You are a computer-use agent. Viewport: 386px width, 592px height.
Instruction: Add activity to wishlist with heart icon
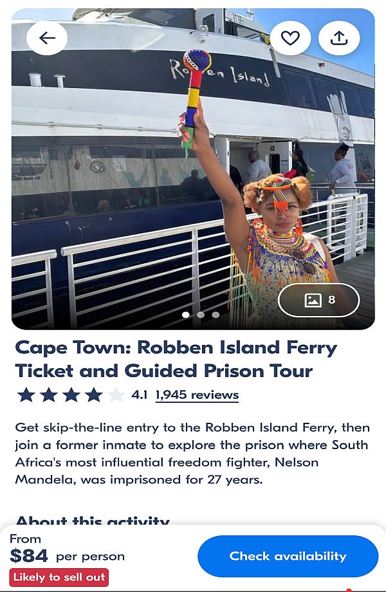[290, 38]
